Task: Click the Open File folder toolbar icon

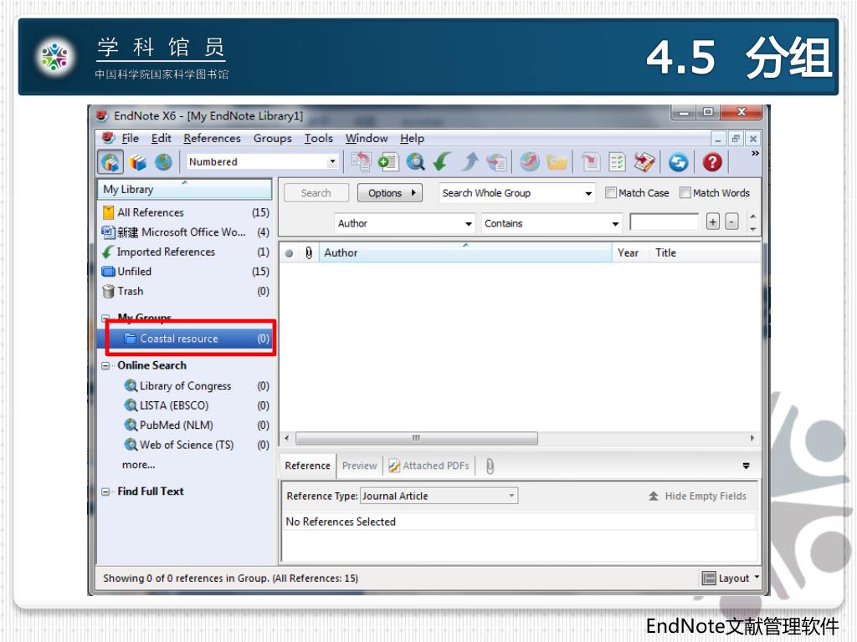Action: click(557, 162)
